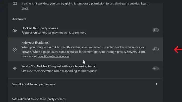Click the red arrow pointing at toggle
This screenshot has width=182, height=102.
point(178,49)
